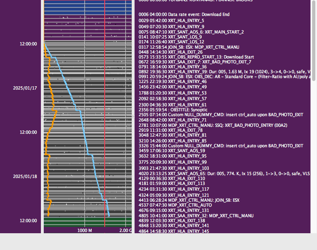Select the XRT_SAA_EXIT_7 bad photo exit event

point(195,62)
